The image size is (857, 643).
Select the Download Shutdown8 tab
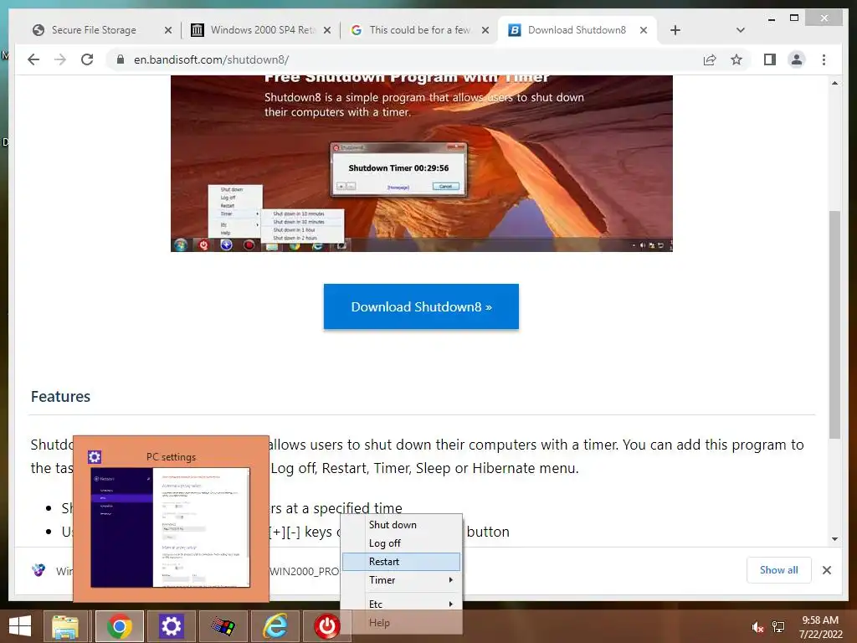(x=577, y=30)
